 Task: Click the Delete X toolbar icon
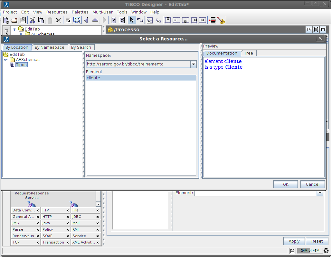tap(58, 20)
